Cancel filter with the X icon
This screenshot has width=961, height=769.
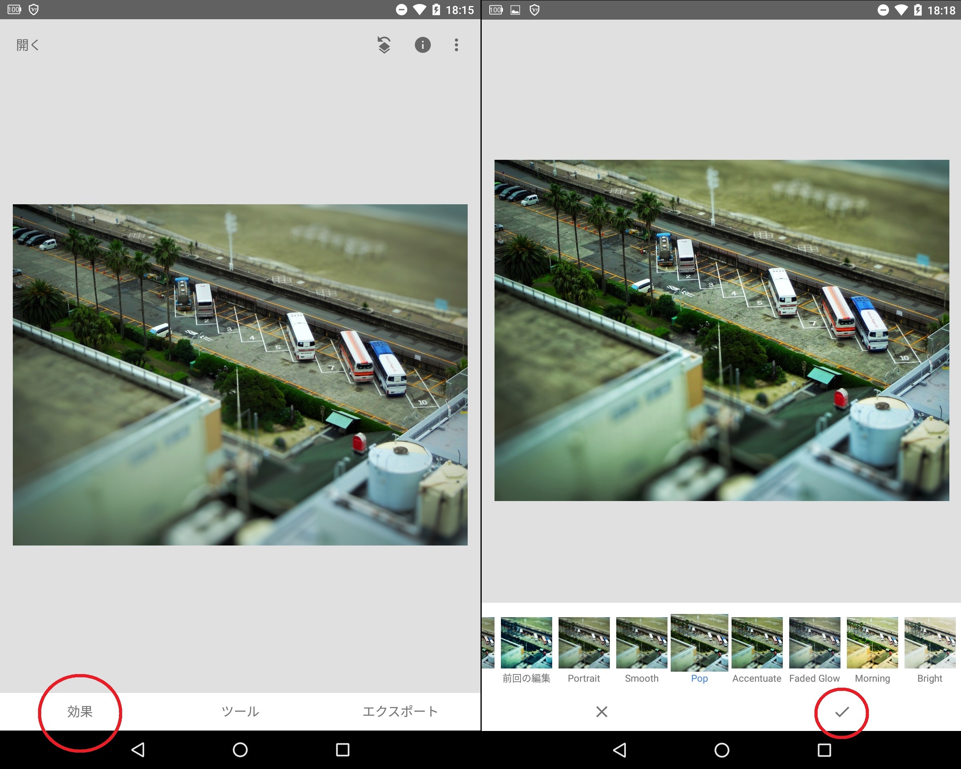point(601,711)
